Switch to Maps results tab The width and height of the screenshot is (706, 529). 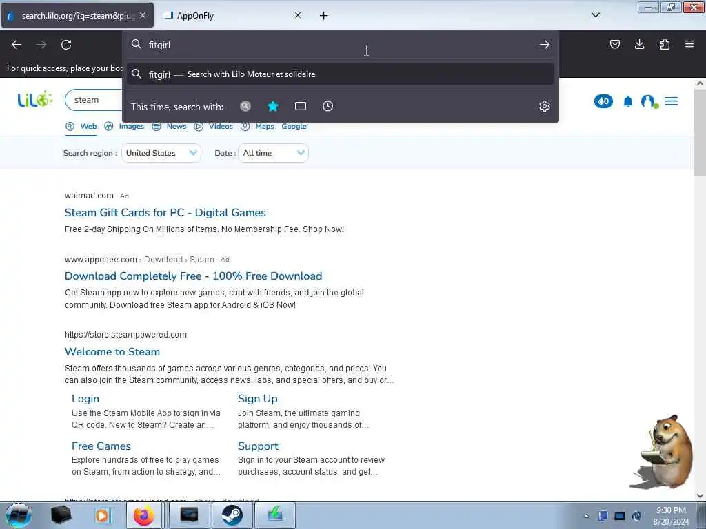pos(257,127)
